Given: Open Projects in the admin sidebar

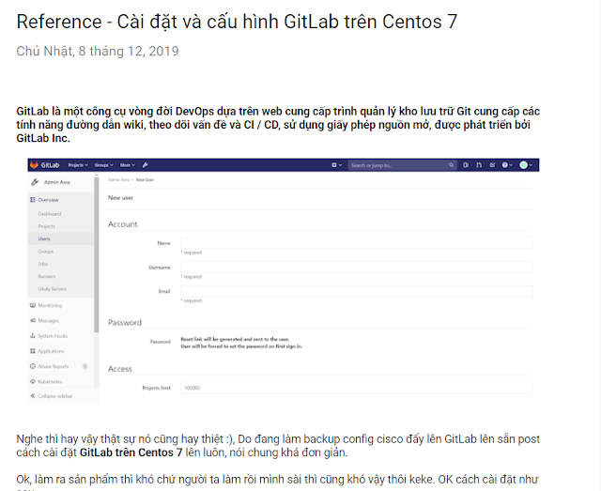Looking at the screenshot, I should click(x=46, y=226).
